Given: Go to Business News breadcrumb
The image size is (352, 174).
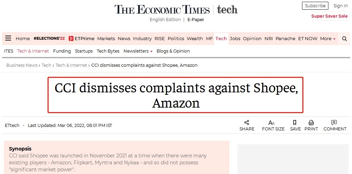Looking at the screenshot, I should click(22, 65).
